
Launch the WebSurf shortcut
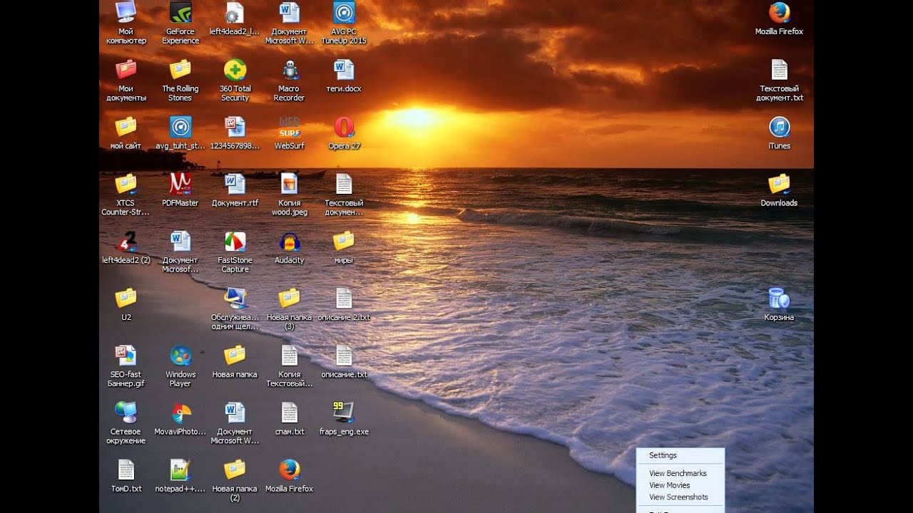tap(289, 133)
